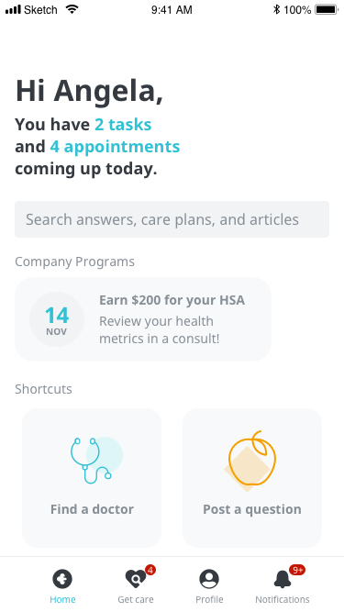The width and height of the screenshot is (344, 612).
Task: Open the 4 appointments link
Action: (115, 147)
